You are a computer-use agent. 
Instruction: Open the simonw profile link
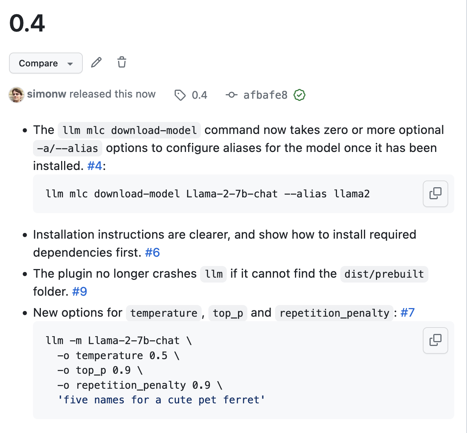[46, 94]
